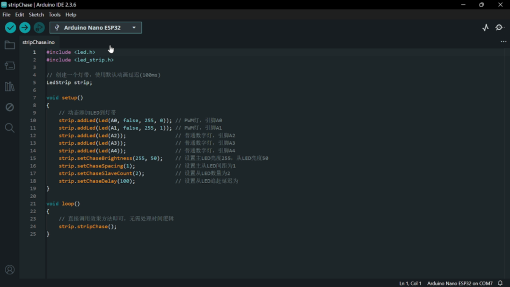
Task: Click Arduino Nano ESP32 on COM7 status
Action: (x=459, y=283)
